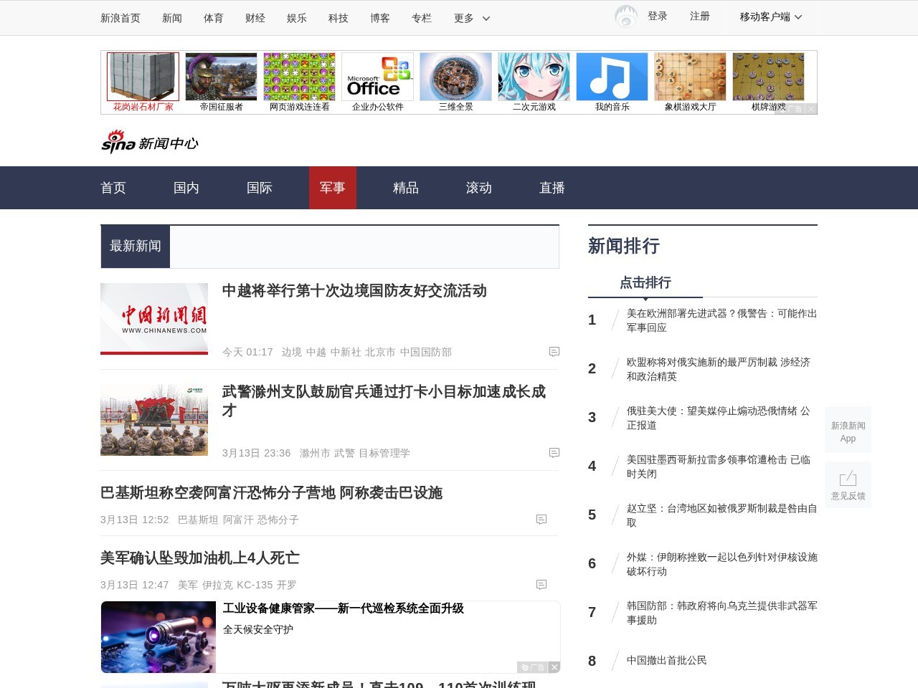
Task: Click the 我的音乐 music note icon
Action: (x=612, y=77)
